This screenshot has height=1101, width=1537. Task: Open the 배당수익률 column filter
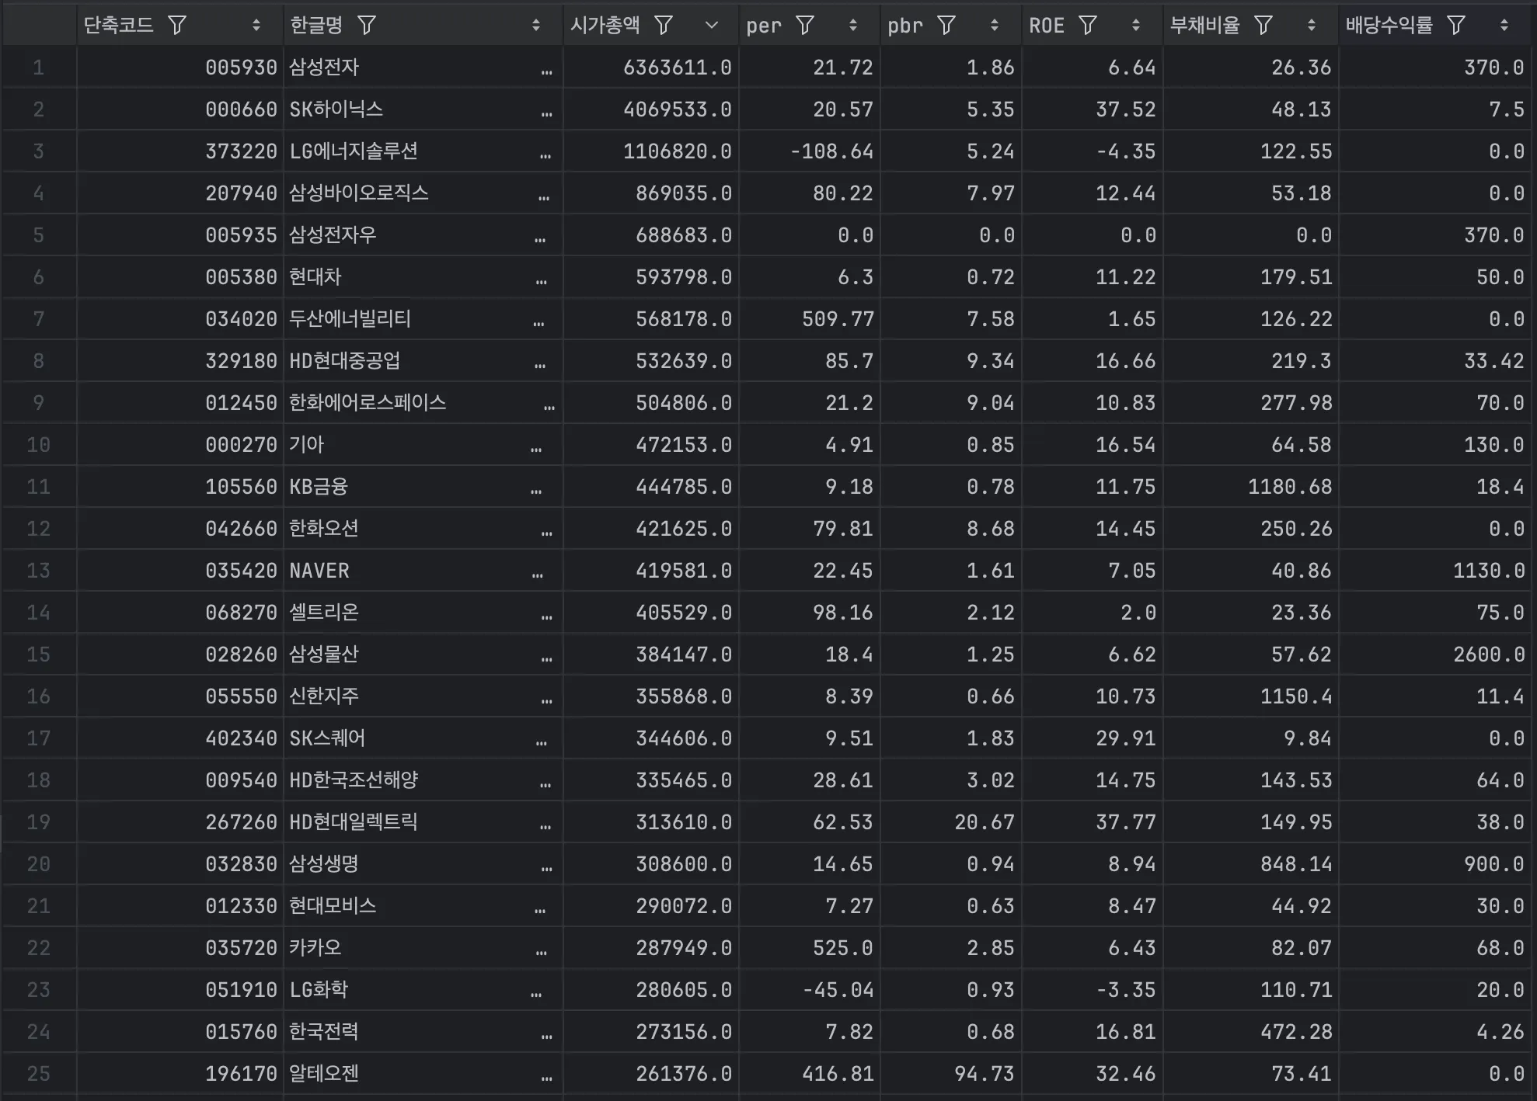[x=1456, y=26]
